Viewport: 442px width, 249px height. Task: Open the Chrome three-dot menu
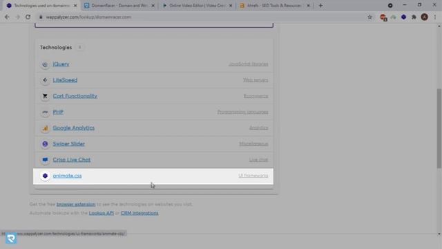(435, 17)
